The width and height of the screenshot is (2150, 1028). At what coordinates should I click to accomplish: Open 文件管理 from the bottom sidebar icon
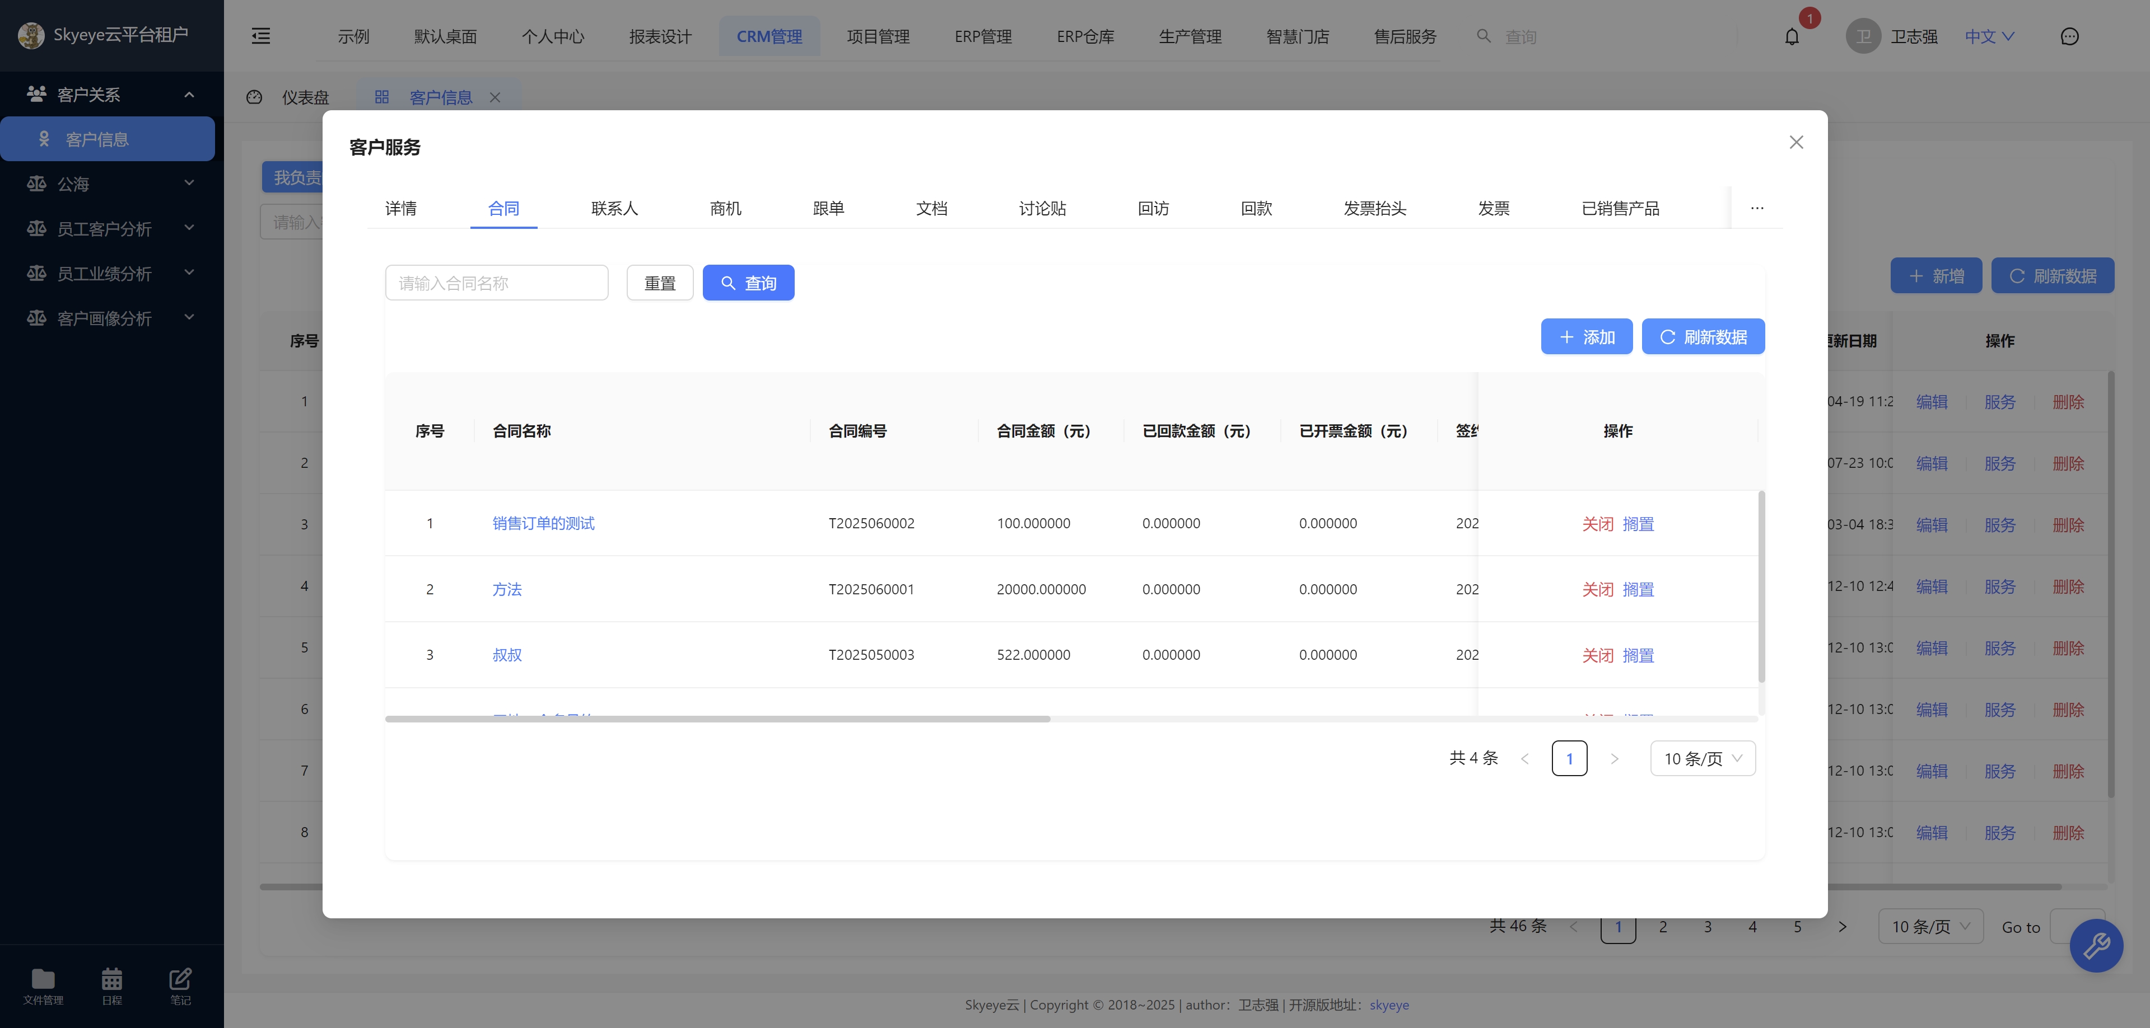pos(43,985)
